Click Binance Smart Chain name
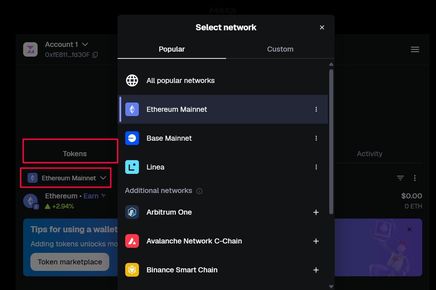The image size is (436, 290). (x=182, y=270)
